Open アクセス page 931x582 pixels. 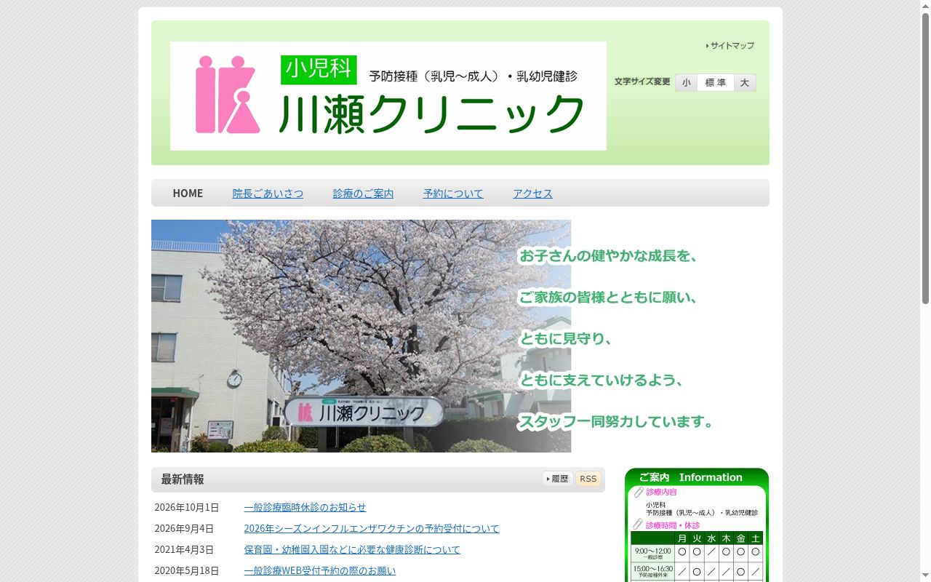point(532,194)
